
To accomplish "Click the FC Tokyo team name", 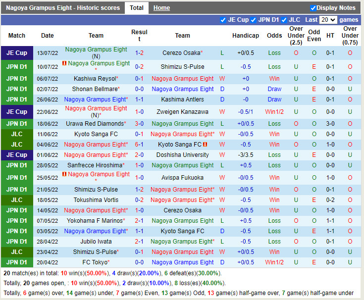I will (95, 262).
